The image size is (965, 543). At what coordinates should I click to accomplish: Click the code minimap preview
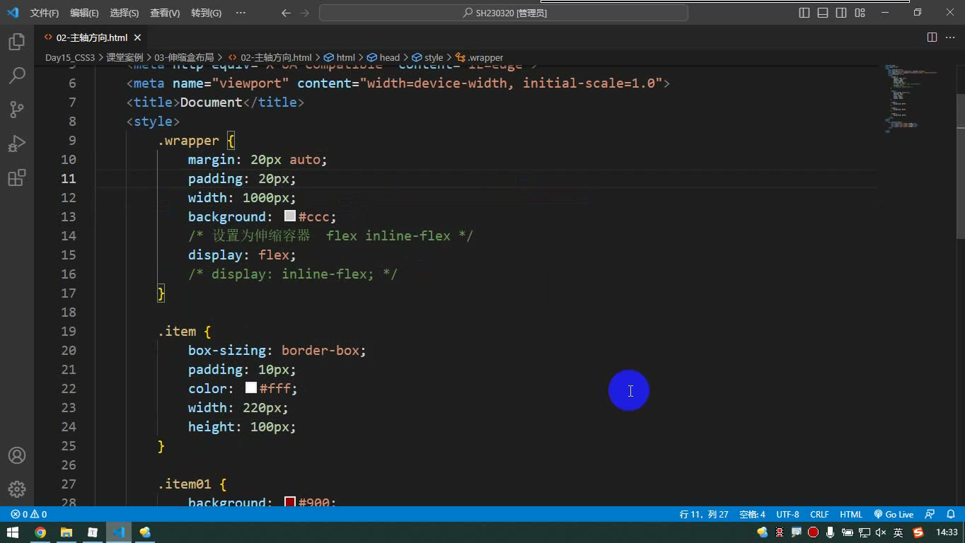(913, 99)
